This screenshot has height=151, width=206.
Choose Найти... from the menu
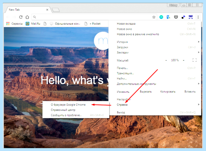[155, 78]
